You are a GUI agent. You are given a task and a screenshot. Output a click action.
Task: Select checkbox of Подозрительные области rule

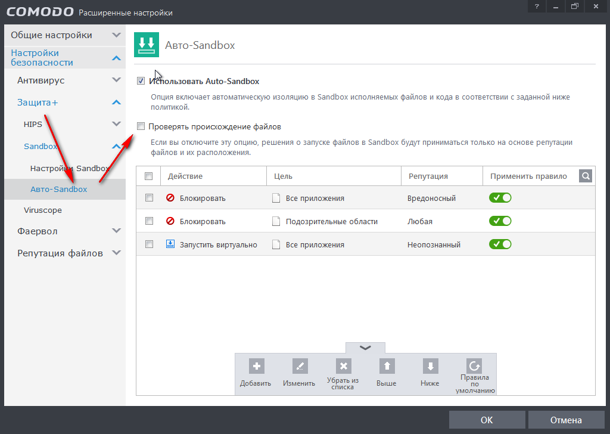pos(149,221)
